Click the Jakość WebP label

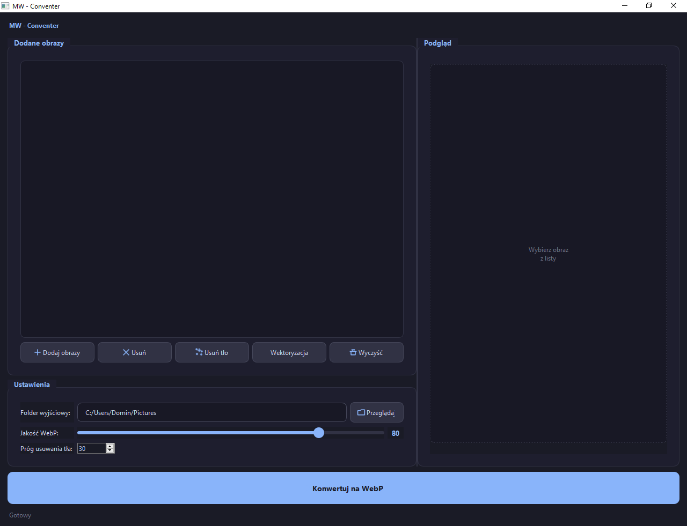click(39, 433)
